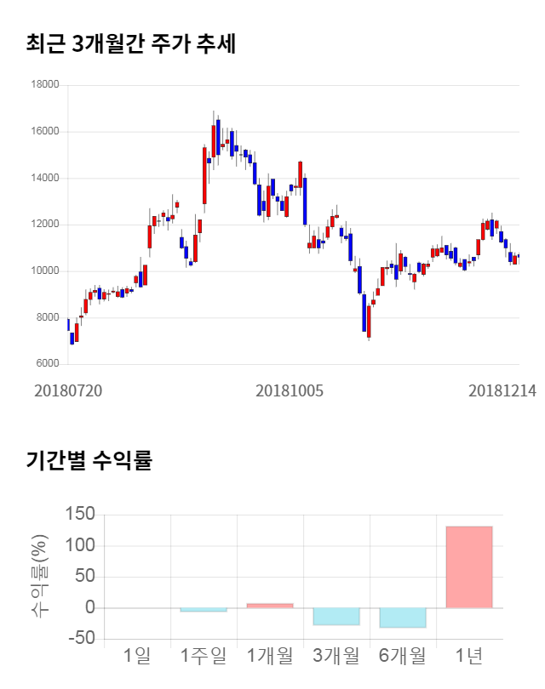Select the blue 6개월 return bar
545x689 pixels.
click(403, 618)
